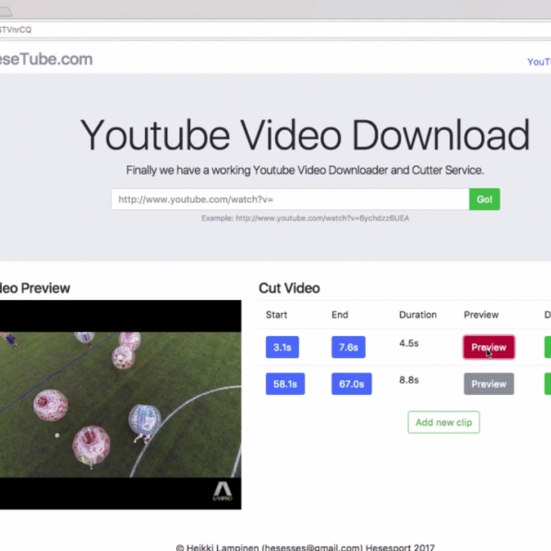Select the browser tab at top left

(x=6, y=11)
